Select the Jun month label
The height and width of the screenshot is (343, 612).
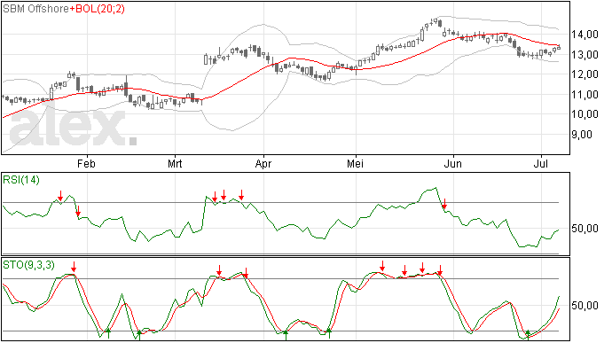click(x=452, y=163)
